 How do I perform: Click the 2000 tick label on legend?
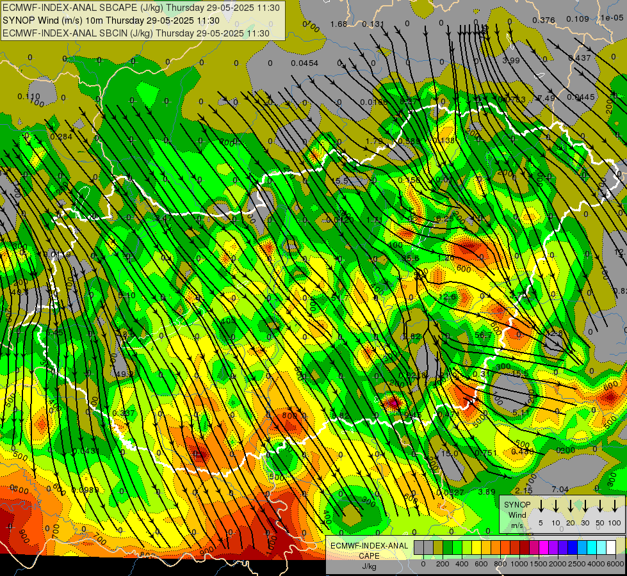[x=558, y=564]
